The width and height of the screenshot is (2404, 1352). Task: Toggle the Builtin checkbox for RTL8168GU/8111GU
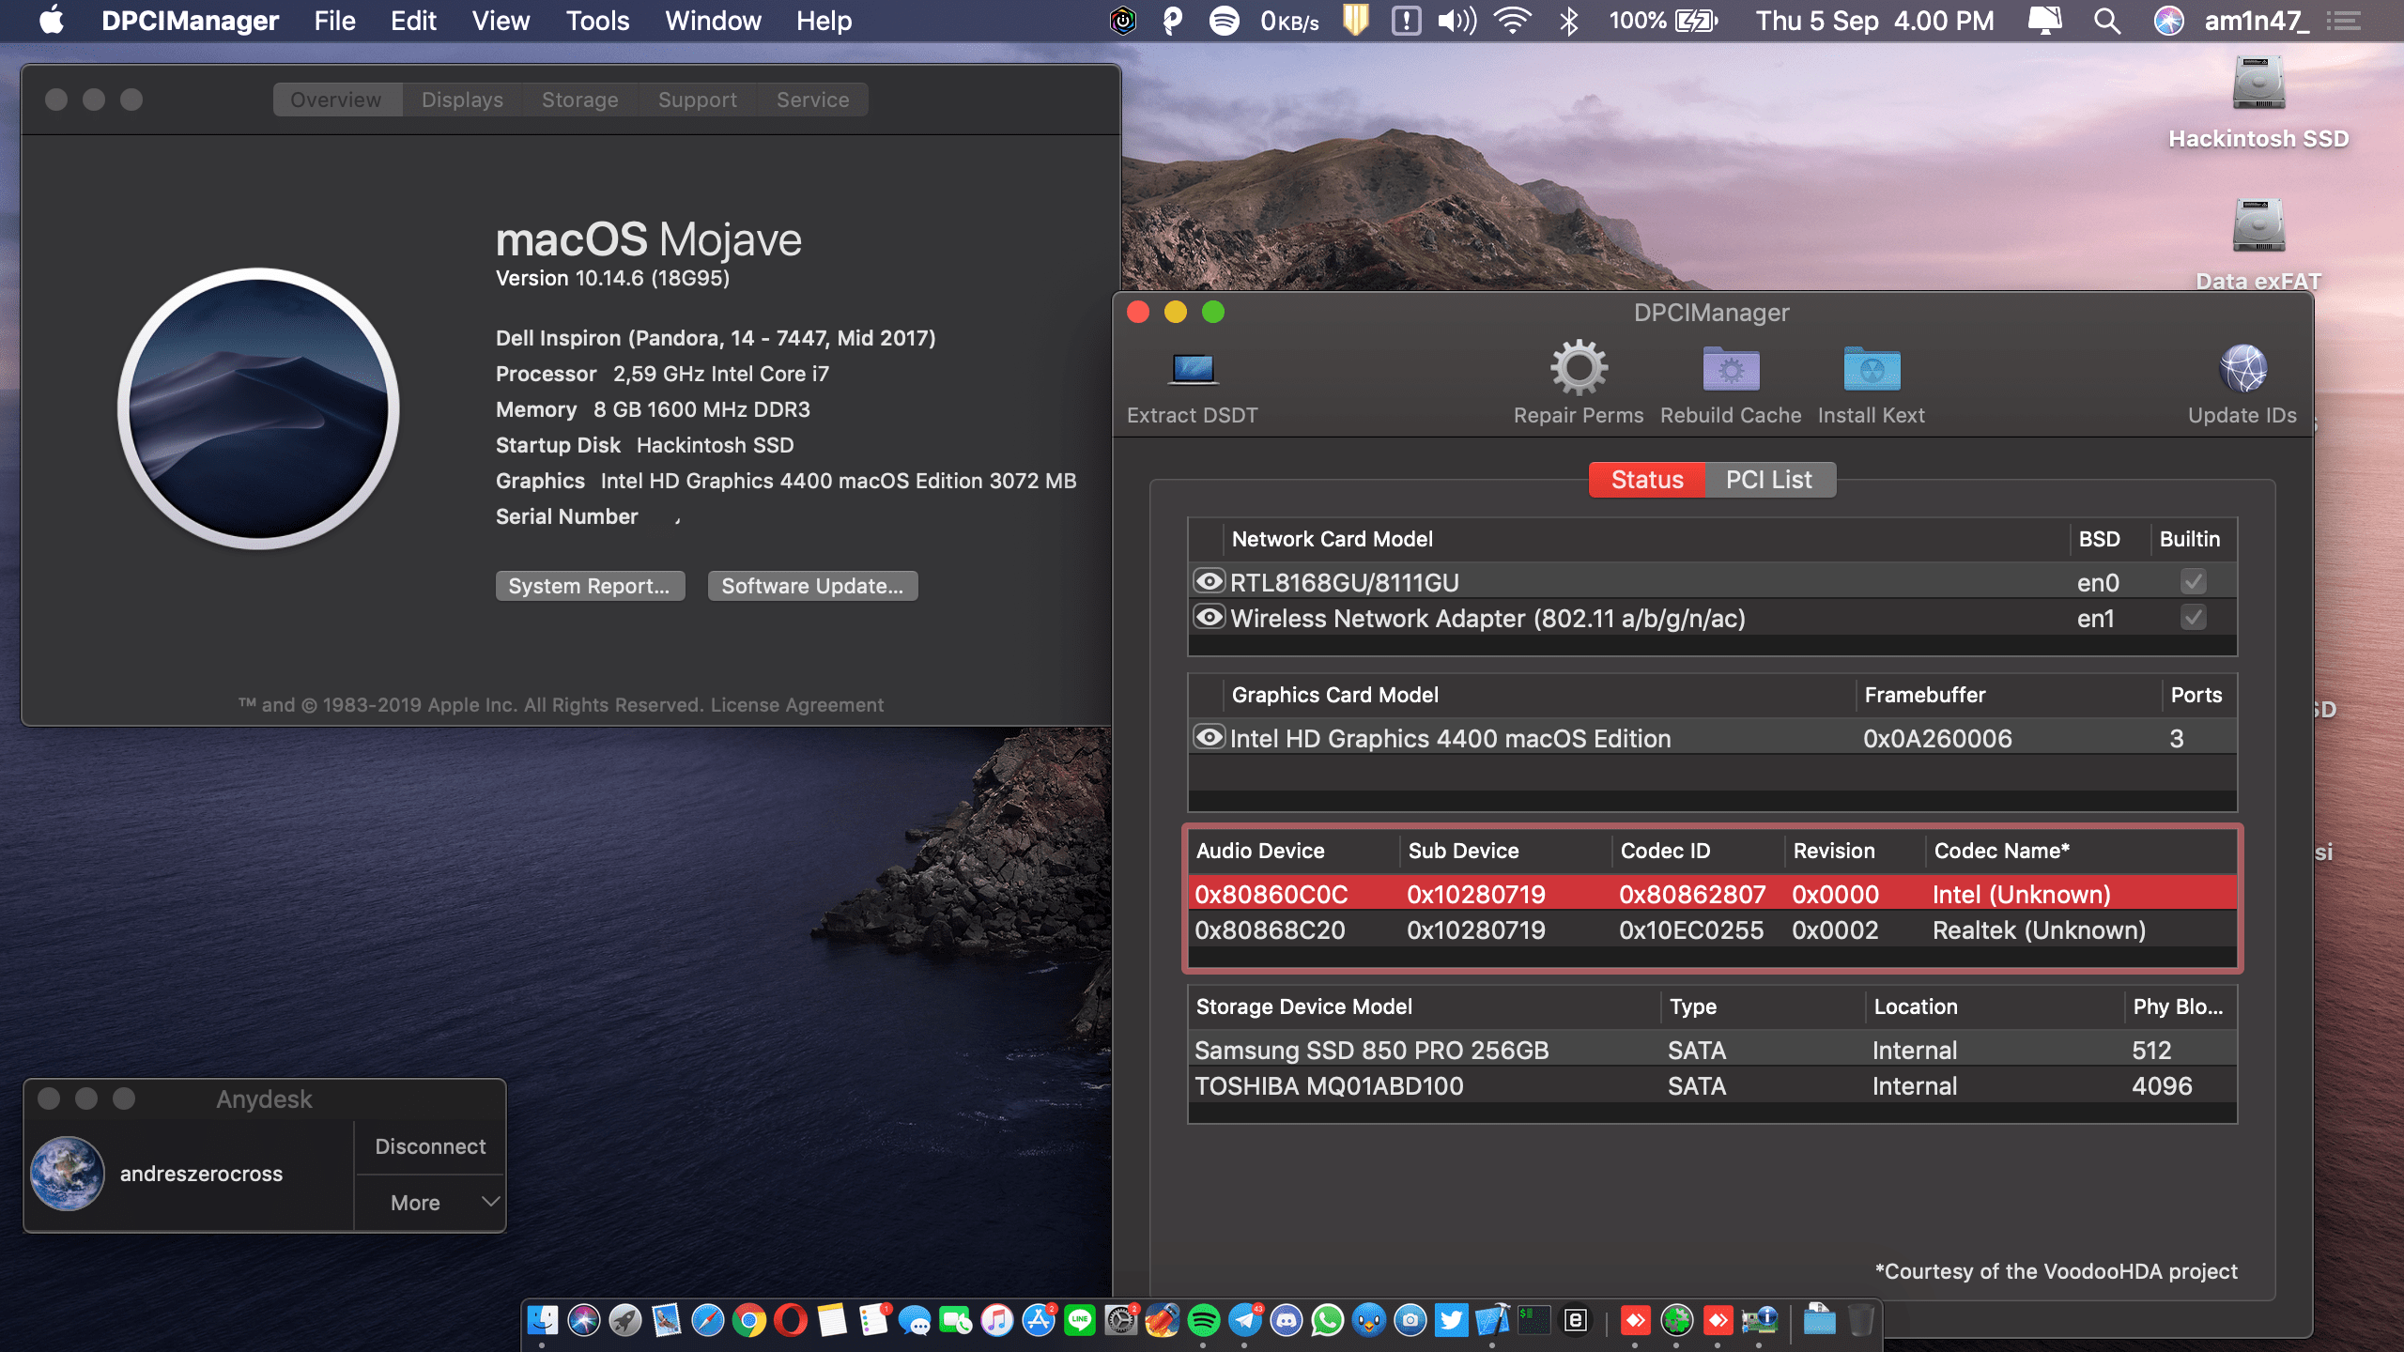[2193, 582]
